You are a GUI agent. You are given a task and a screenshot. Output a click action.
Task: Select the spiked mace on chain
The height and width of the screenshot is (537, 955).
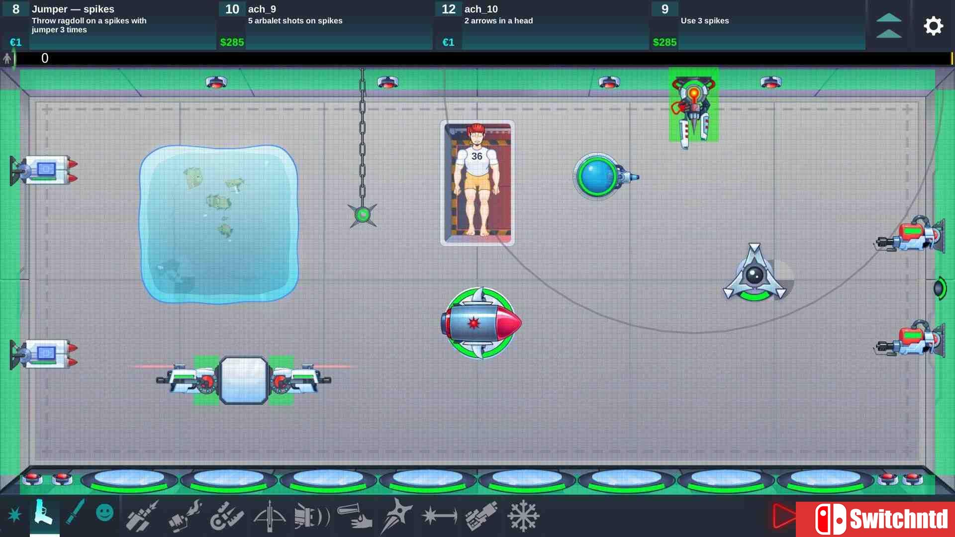(x=363, y=215)
